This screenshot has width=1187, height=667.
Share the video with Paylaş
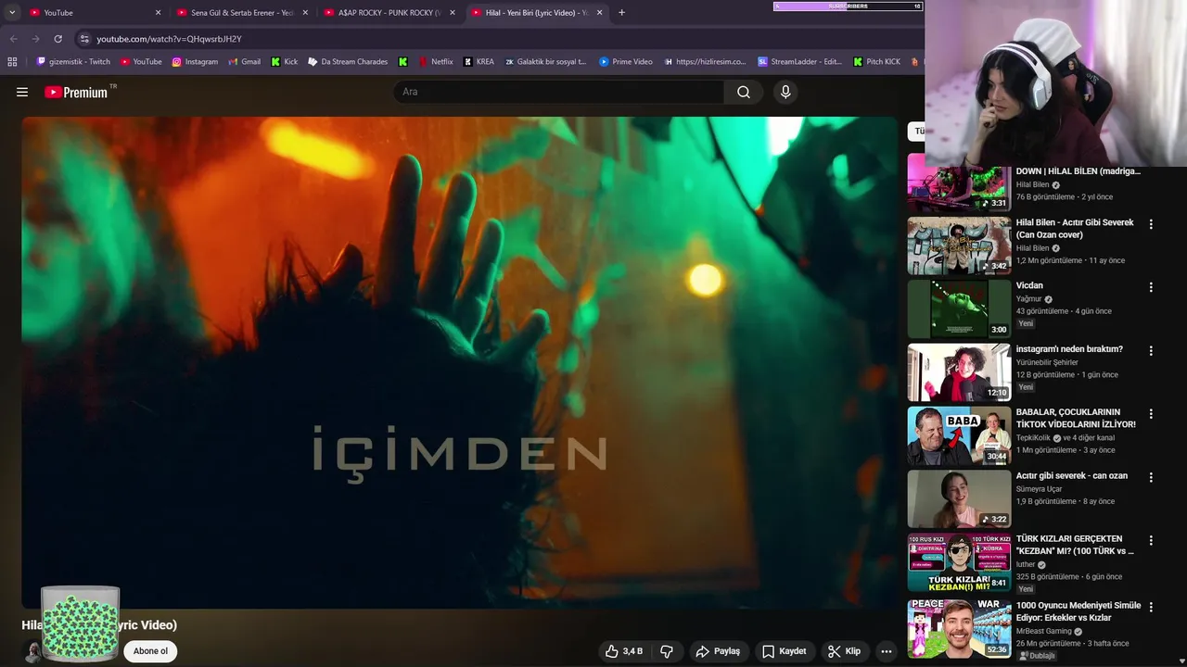pos(718,651)
